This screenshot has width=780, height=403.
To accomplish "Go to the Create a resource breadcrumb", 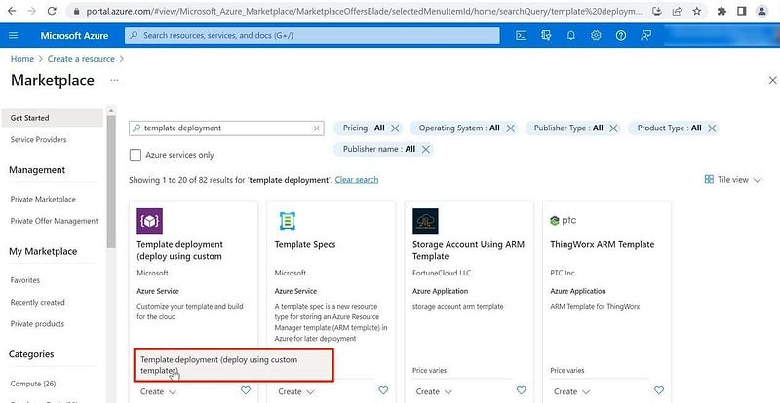I will pos(81,59).
